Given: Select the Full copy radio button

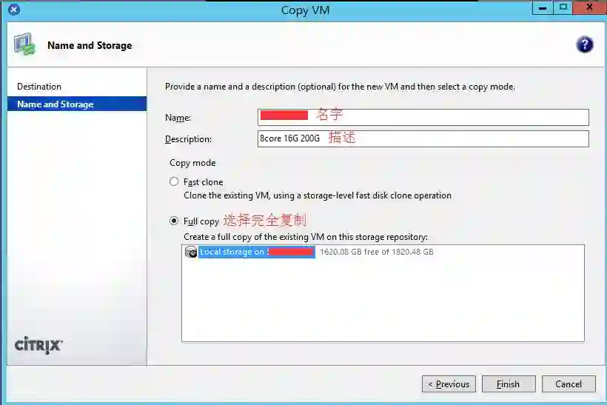Looking at the screenshot, I should [x=174, y=221].
